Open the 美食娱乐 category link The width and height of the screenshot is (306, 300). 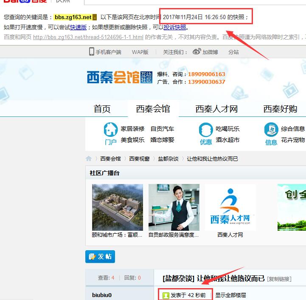click(x=132, y=140)
